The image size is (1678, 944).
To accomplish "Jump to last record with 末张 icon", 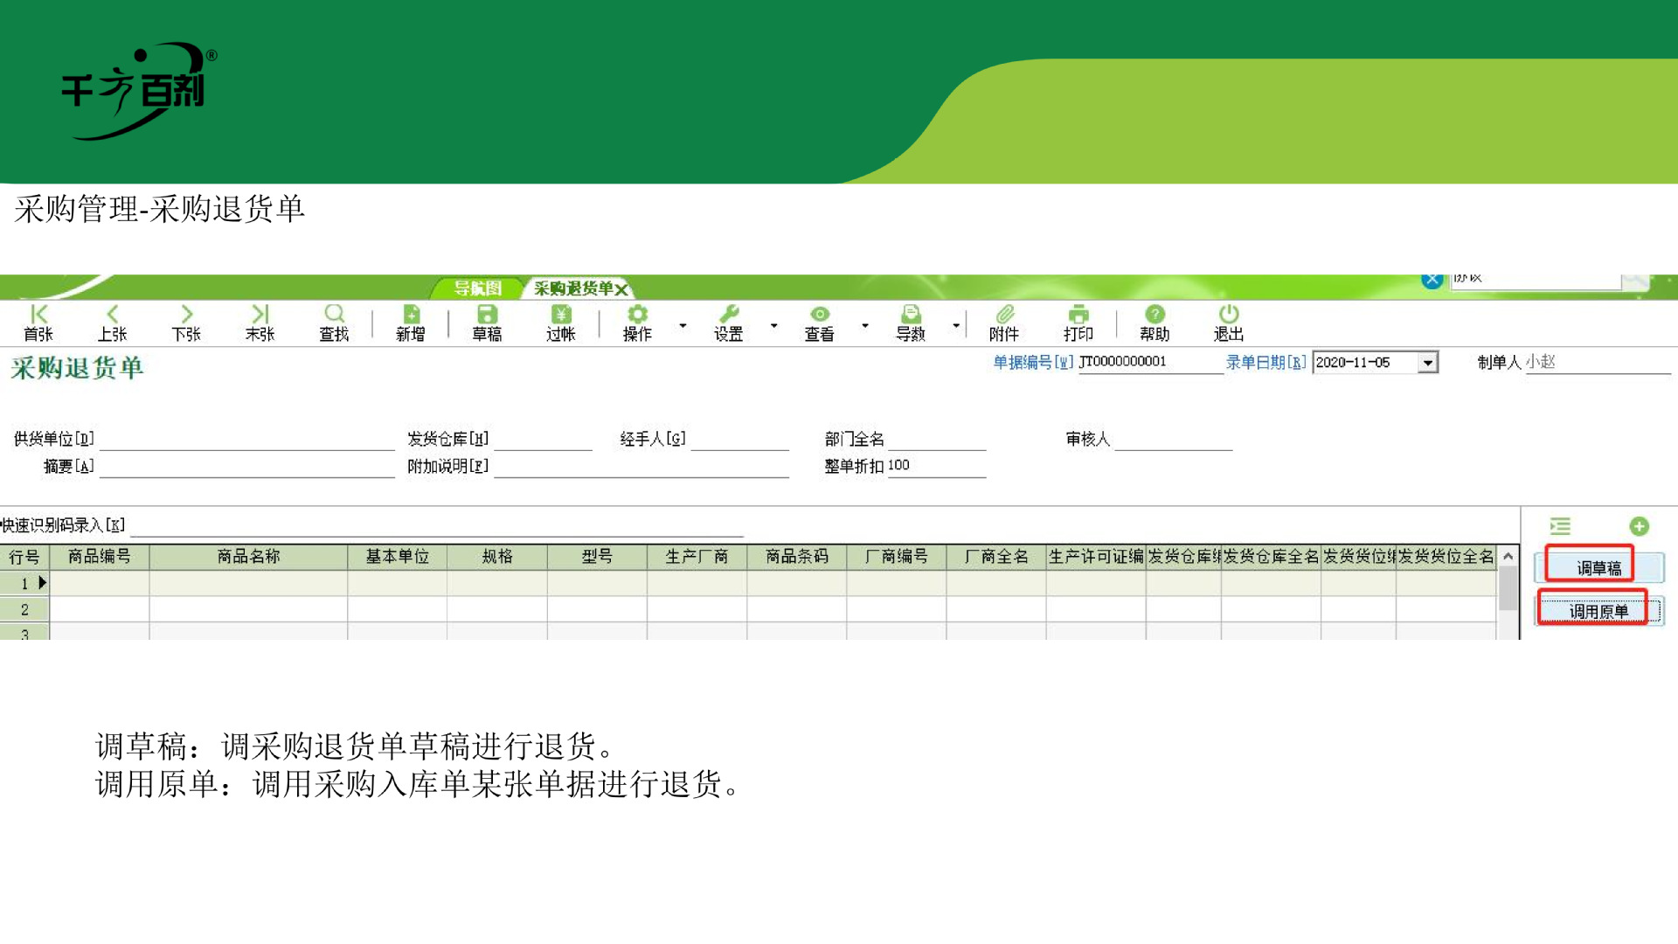I will pyautogui.click(x=260, y=322).
